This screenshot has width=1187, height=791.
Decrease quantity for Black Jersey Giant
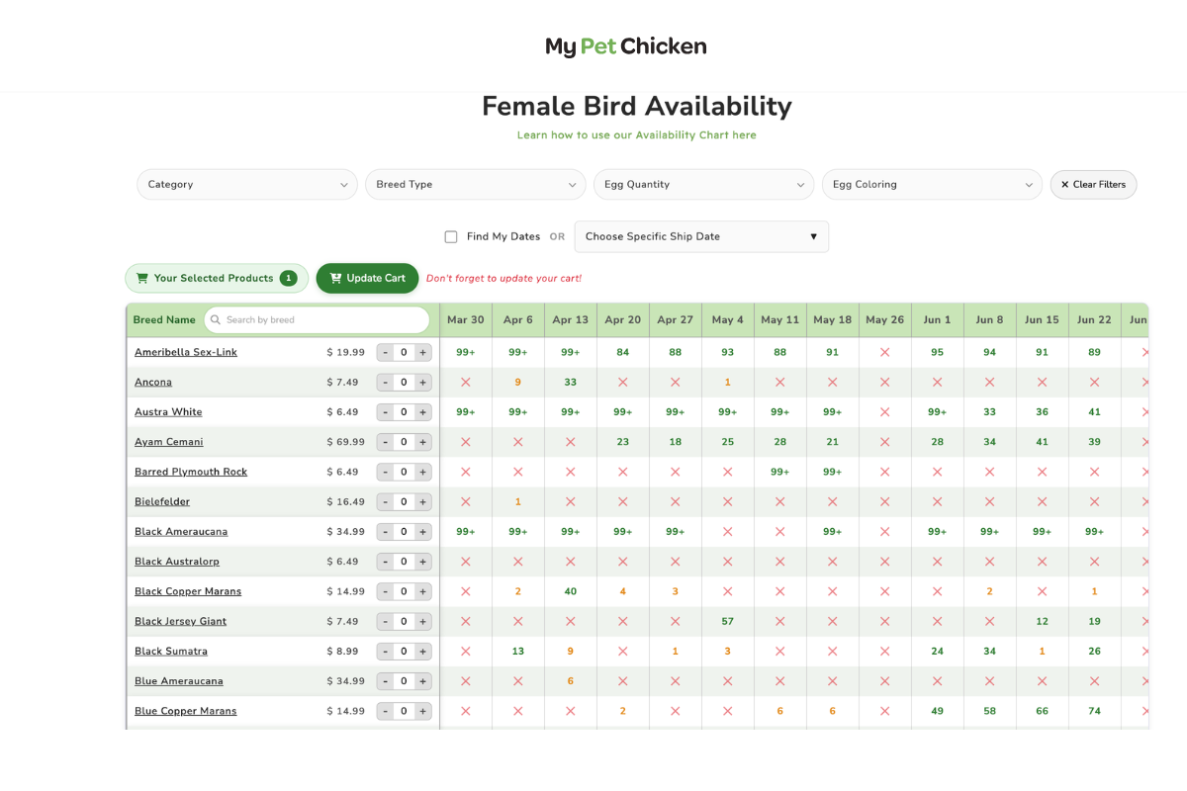tap(385, 622)
